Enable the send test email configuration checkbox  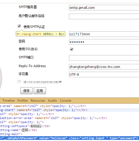click(x=19, y=82)
